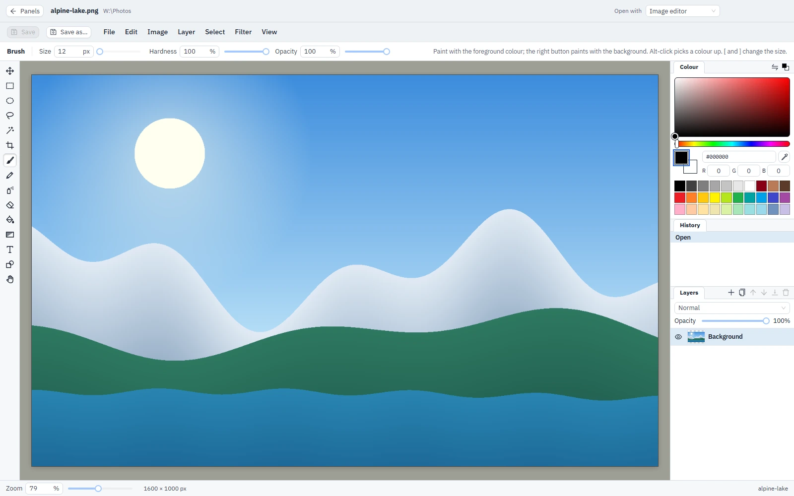Open the File menu
Viewport: 794px width, 496px height.
coord(109,32)
